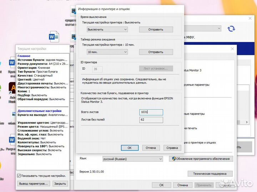The image size is (257, 192).
Task: Select 'Повернуть на 180°' row
Action: click(41, 146)
